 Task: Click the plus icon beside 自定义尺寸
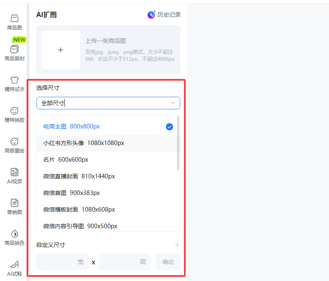177,245
